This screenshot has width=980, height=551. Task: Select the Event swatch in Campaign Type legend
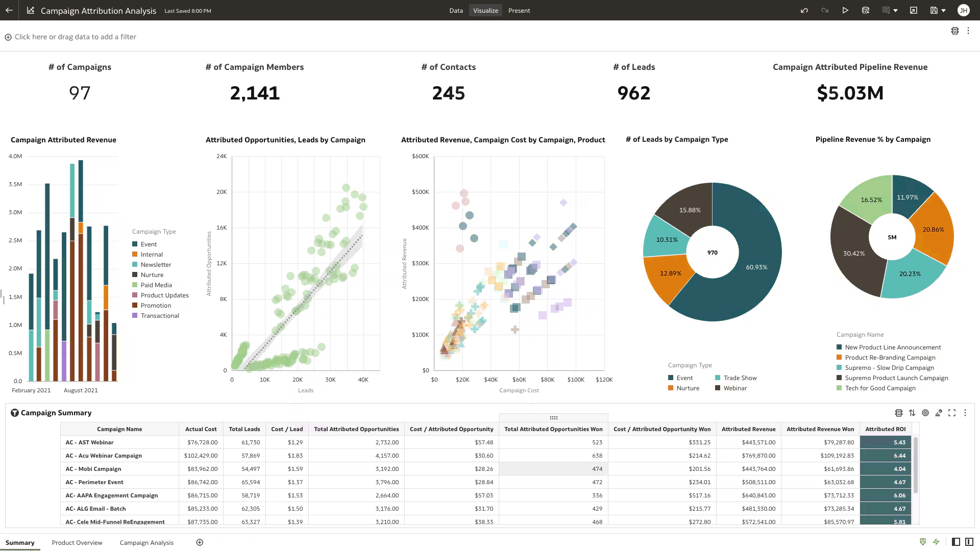click(135, 244)
